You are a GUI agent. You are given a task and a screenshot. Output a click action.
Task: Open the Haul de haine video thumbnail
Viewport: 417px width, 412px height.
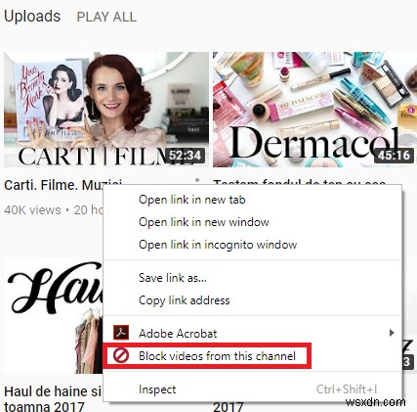click(x=54, y=316)
